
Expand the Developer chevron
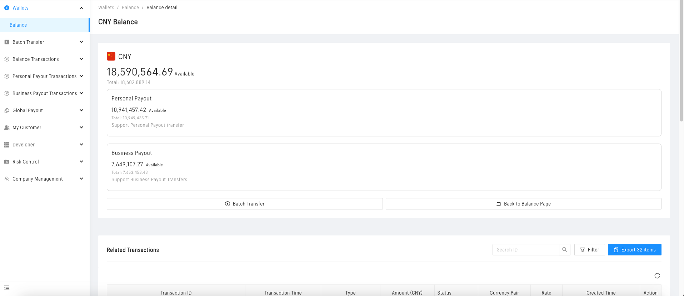[81, 145]
